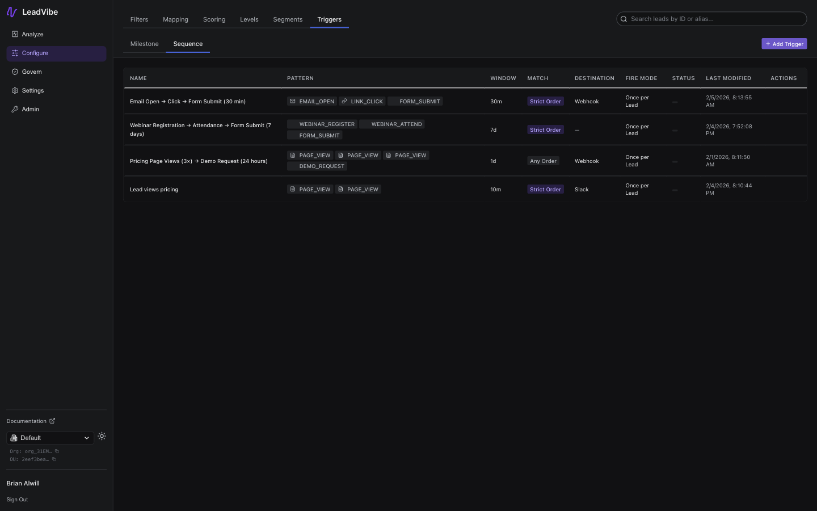The image size is (817, 511).
Task: Open the Govern sidebar section
Action: click(31, 72)
